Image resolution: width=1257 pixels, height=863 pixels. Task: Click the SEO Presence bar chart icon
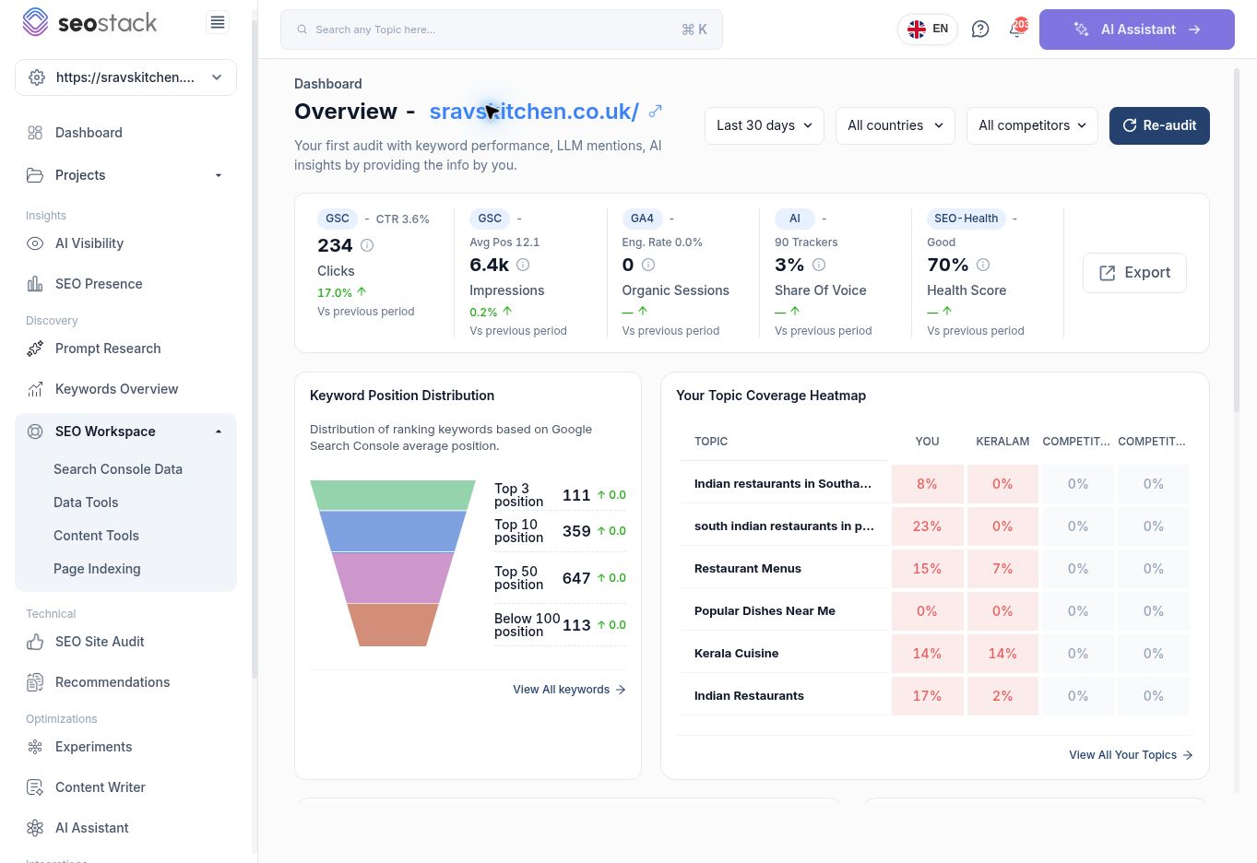coord(35,284)
